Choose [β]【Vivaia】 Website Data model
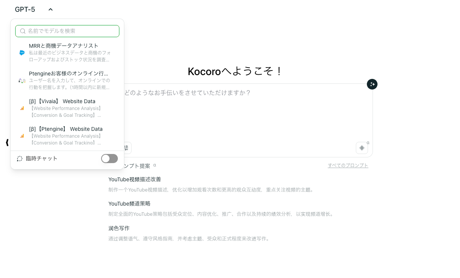This screenshot has height=278, width=460. click(62, 101)
